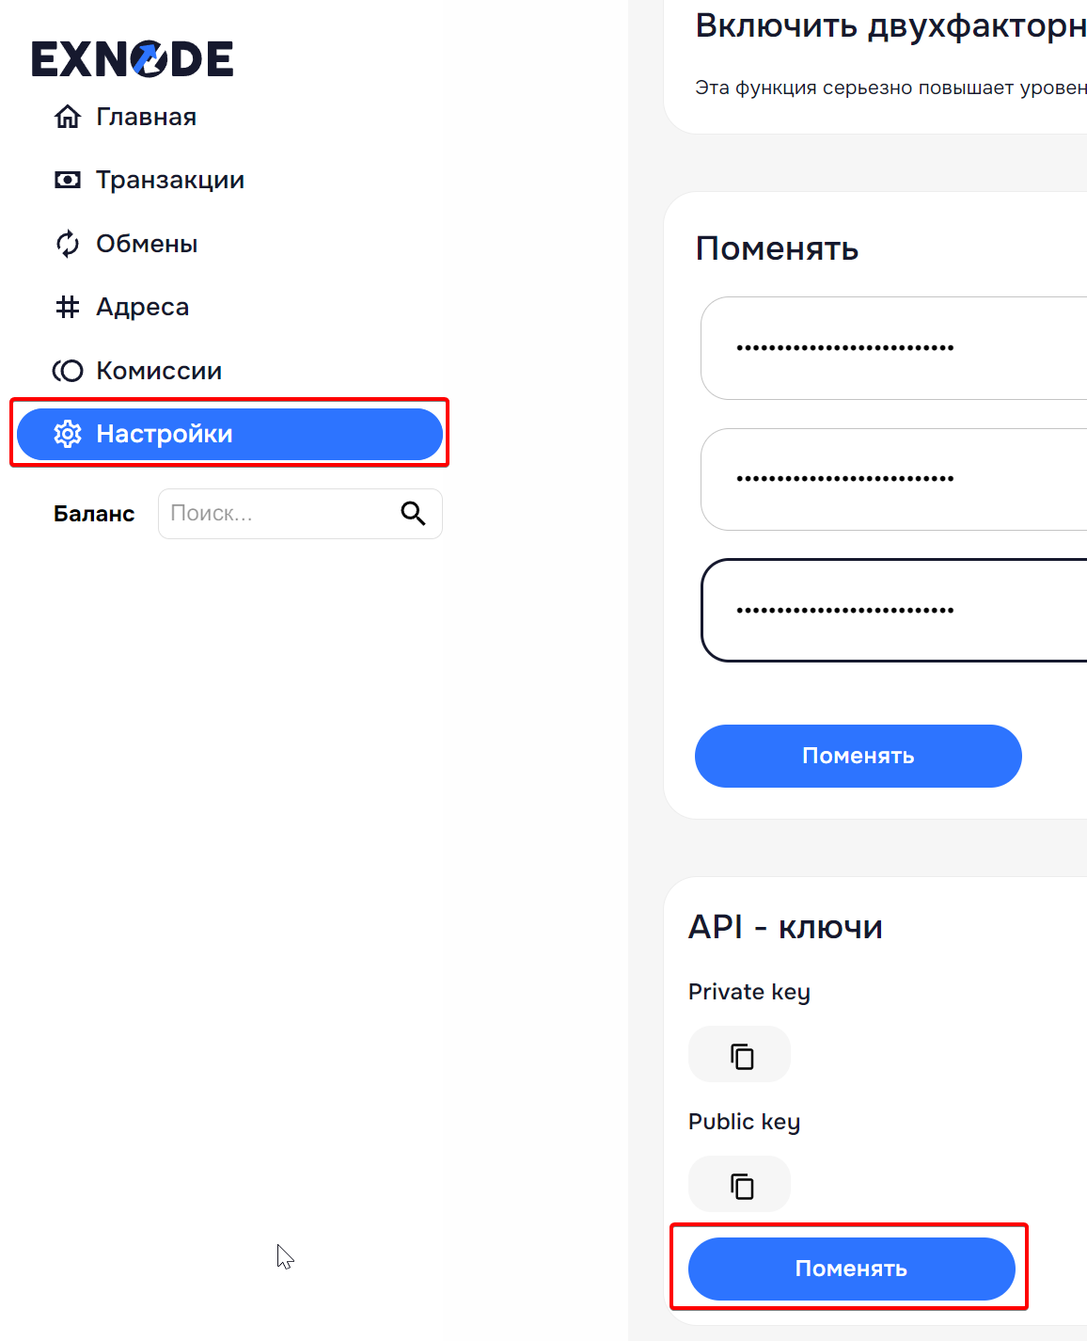Click the hash icon beside Адреса
This screenshot has height=1341, width=1087.
(x=68, y=307)
